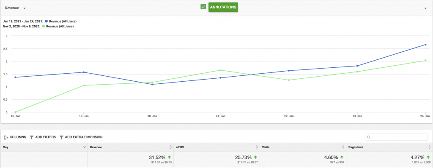Click the Revenue column header
The image size is (433, 168).
pos(131,147)
